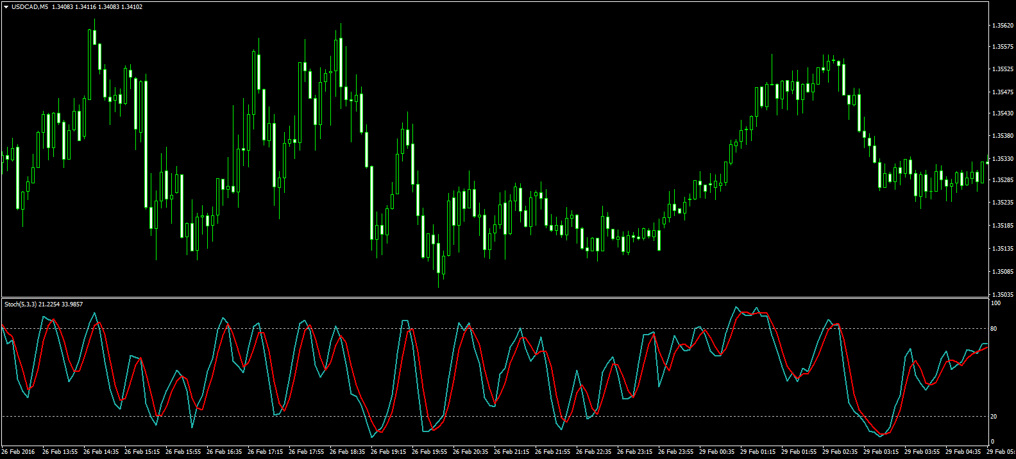Click the 29 Feb 03:15 time label
This screenshot has width=1016, height=459.
(881, 452)
